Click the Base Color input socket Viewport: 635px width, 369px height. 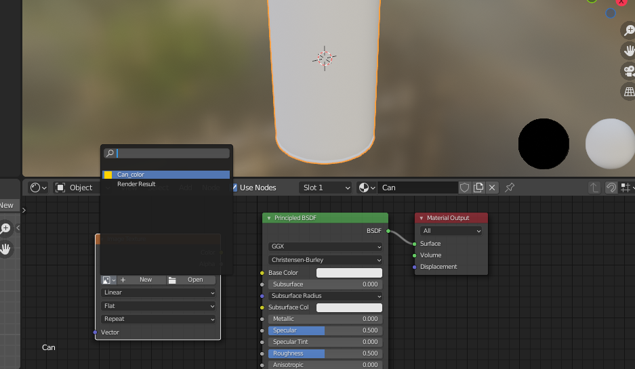262,273
